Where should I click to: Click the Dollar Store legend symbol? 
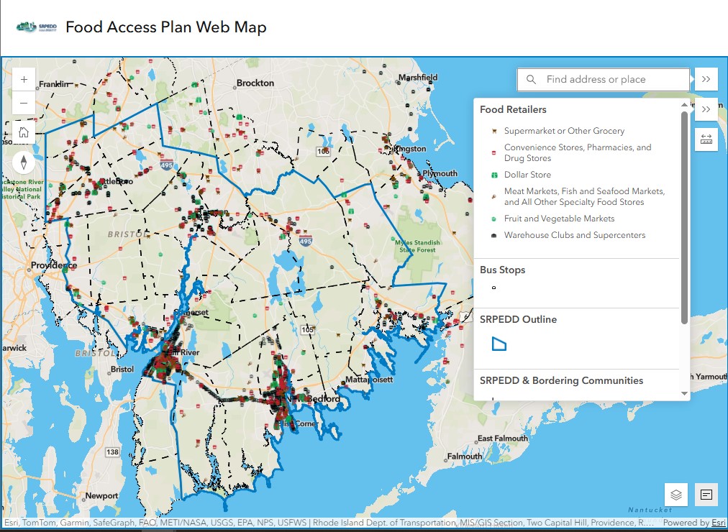click(x=493, y=175)
